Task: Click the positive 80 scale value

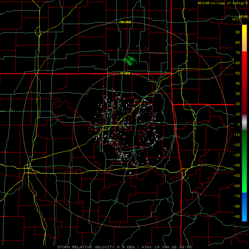Action: coord(238,43)
